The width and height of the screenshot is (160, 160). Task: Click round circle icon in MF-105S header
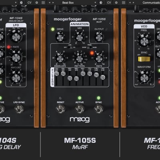[101, 2]
